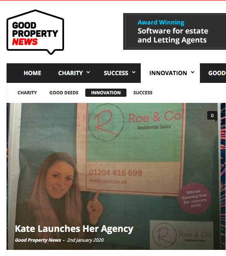Click the Good Property News author link

(38, 240)
